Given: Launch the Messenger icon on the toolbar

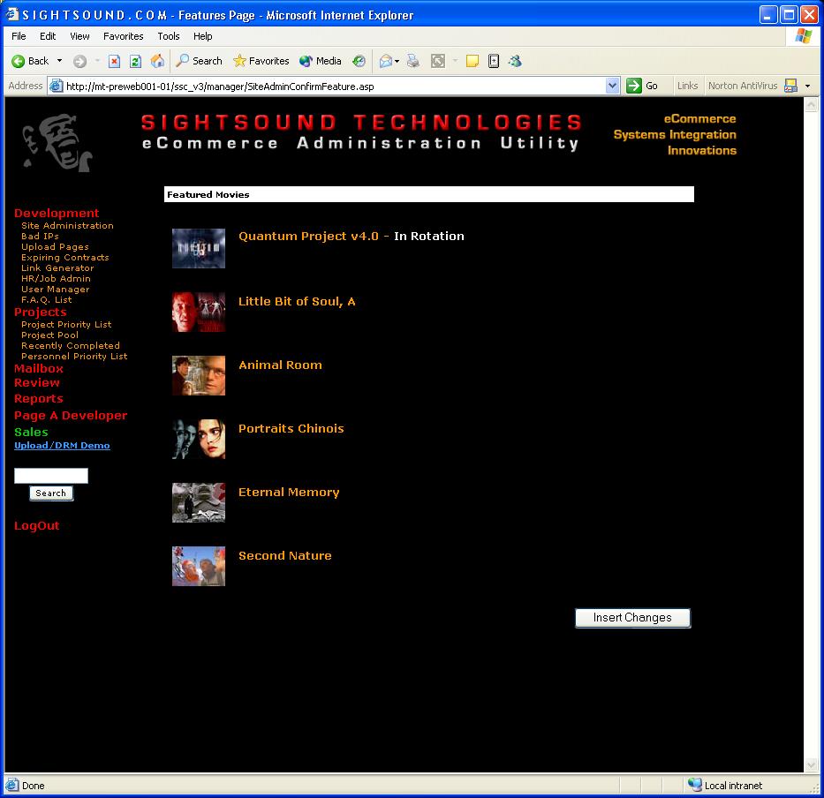Looking at the screenshot, I should [515, 62].
